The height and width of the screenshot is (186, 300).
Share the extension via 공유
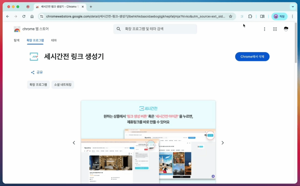coord(37,72)
